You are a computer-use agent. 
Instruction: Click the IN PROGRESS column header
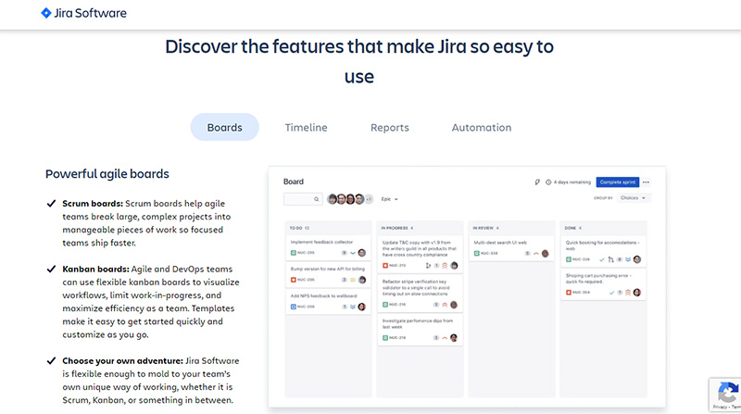click(397, 228)
